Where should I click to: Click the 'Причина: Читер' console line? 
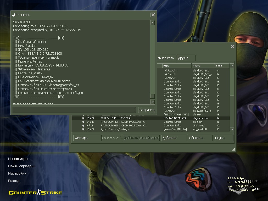(x=28, y=62)
